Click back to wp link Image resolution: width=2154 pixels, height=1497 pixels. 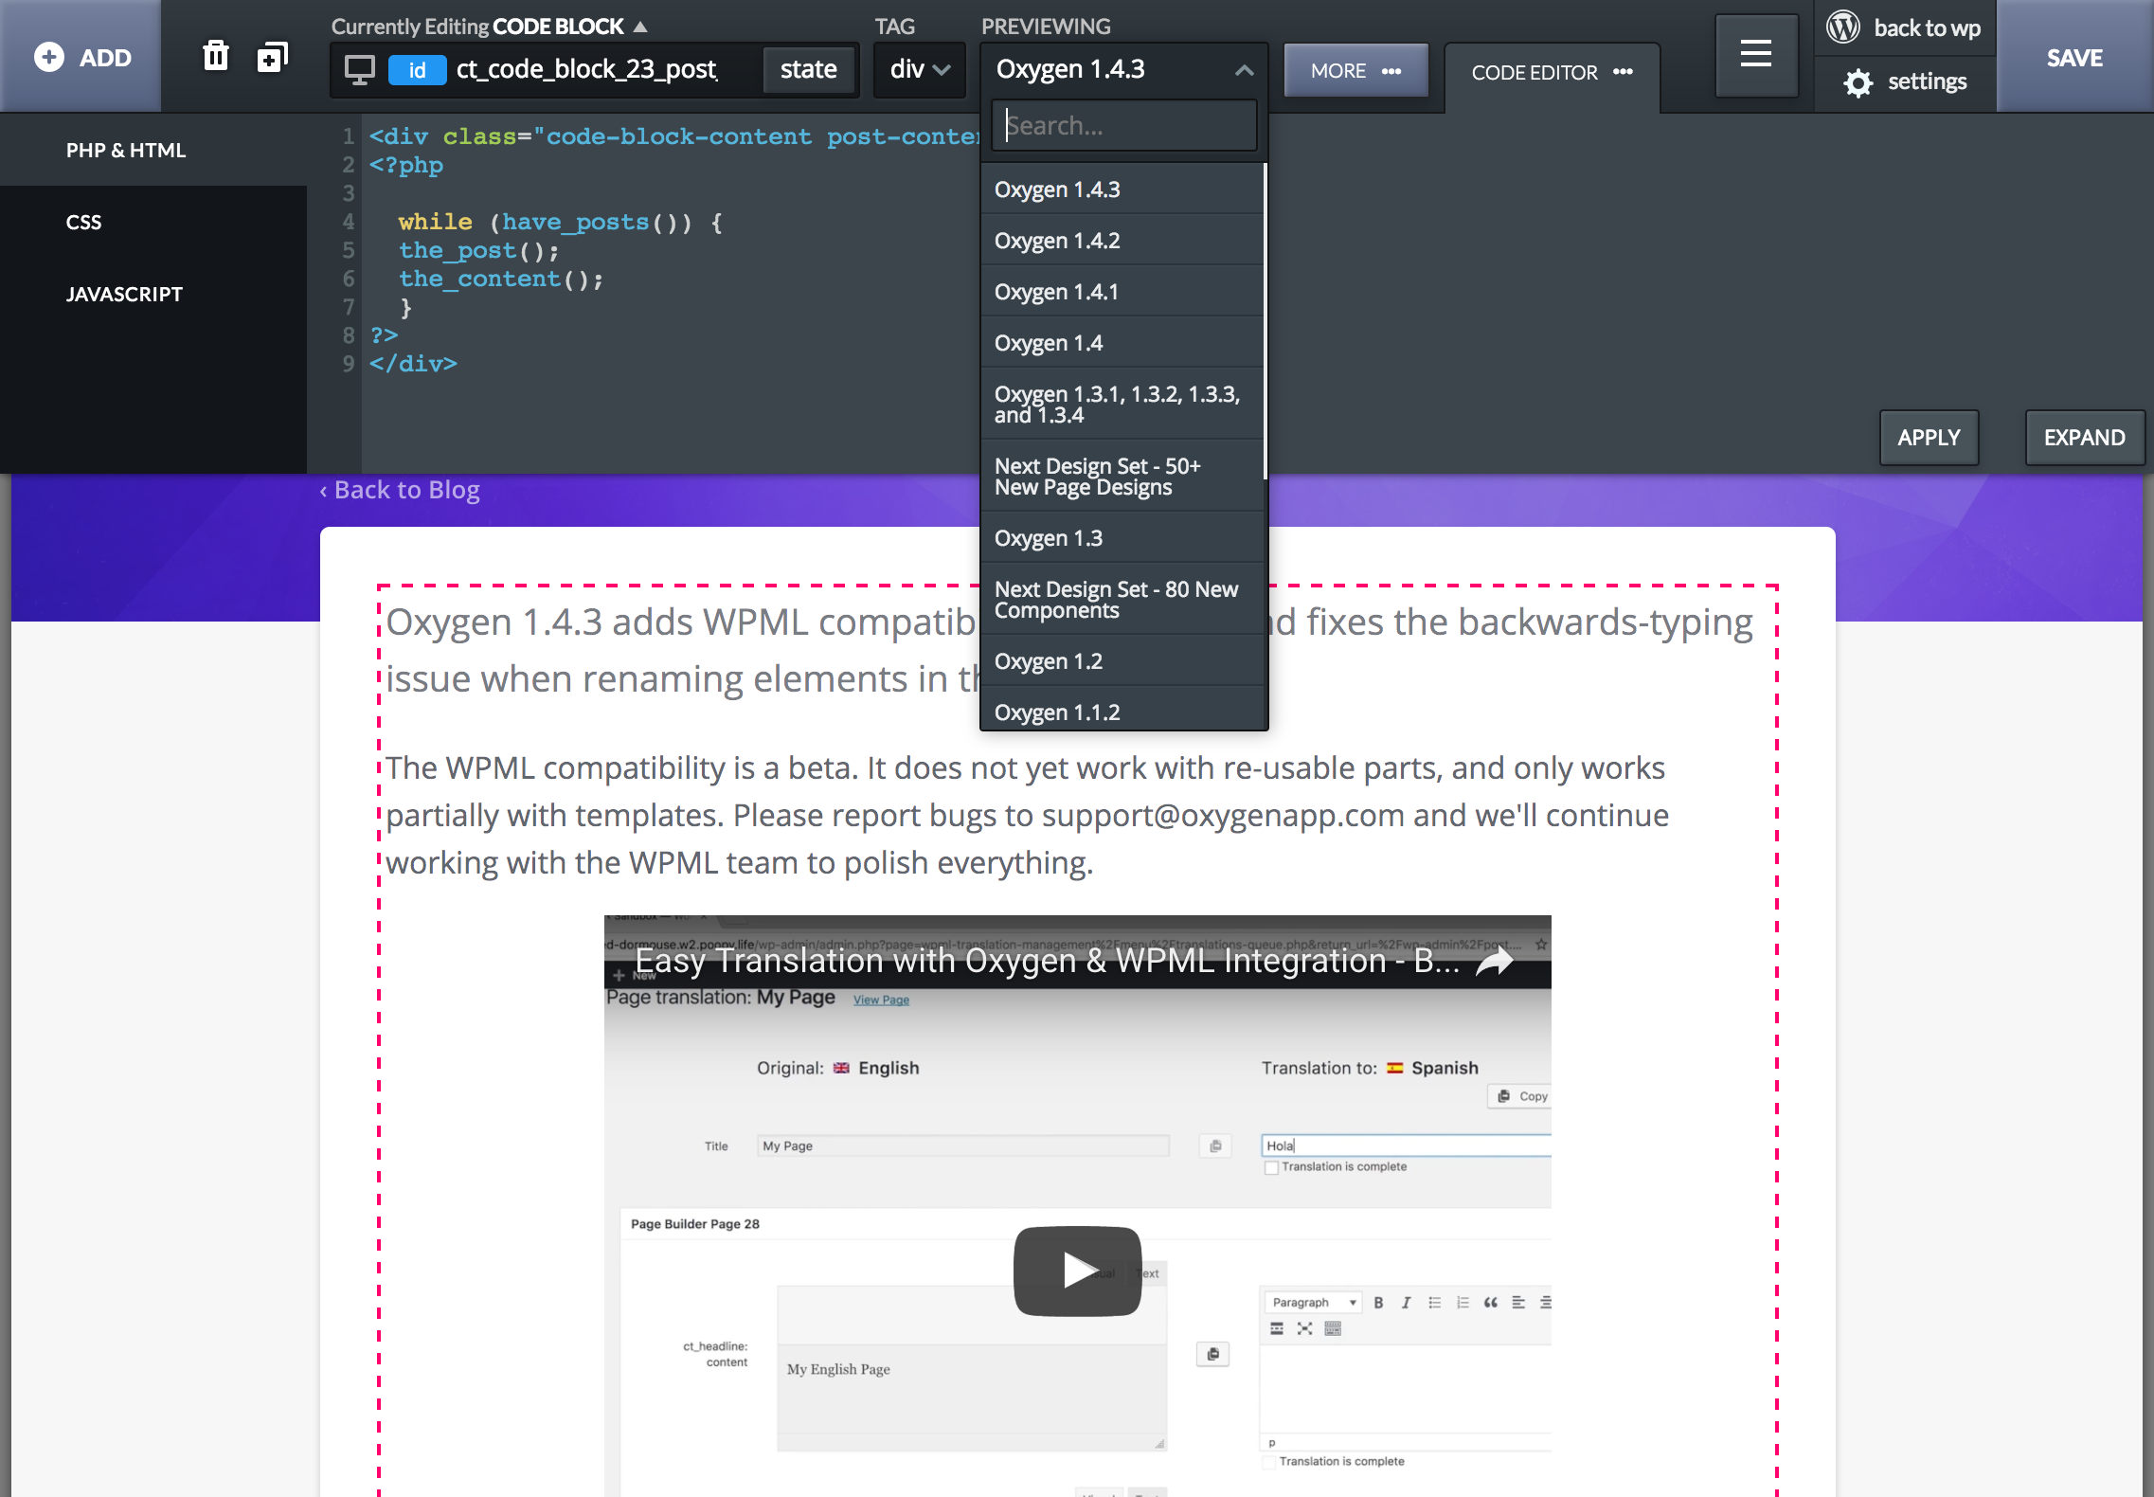click(1927, 28)
